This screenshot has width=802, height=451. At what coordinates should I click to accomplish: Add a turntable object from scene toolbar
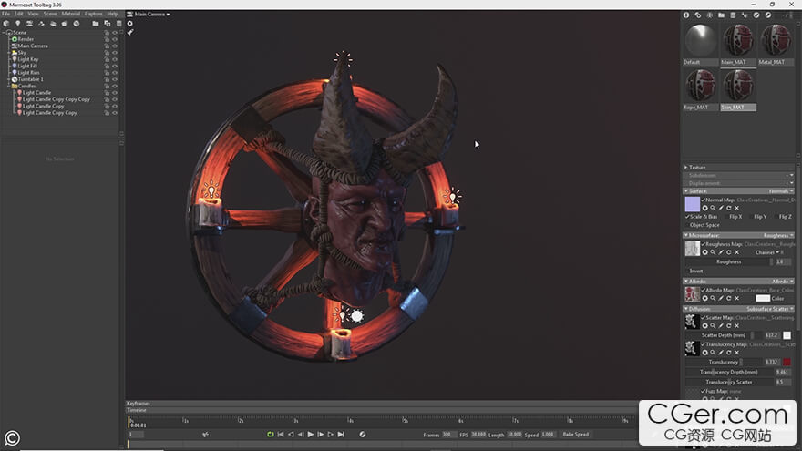77,24
